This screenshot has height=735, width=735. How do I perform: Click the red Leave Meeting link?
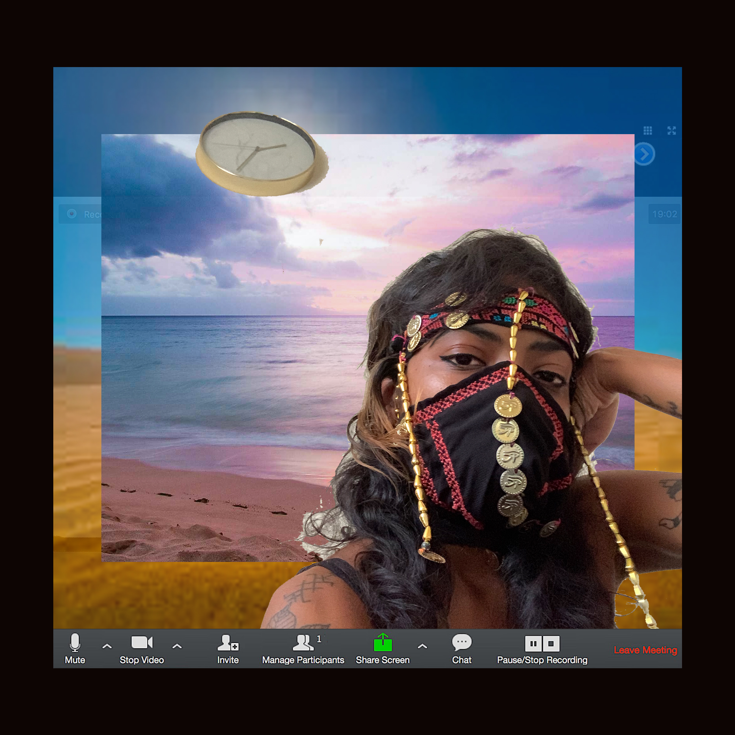pyautogui.click(x=645, y=650)
